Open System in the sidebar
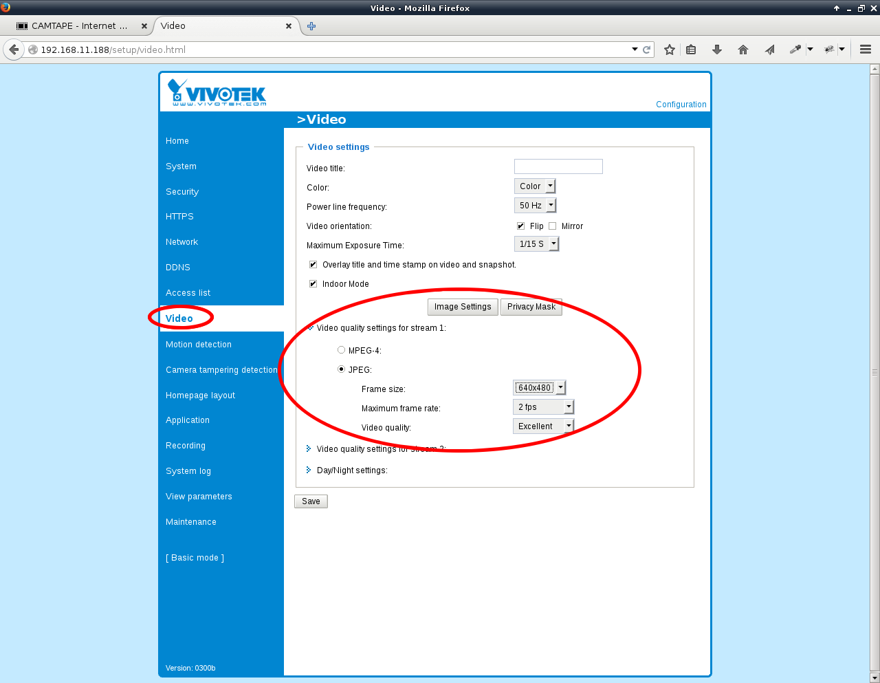880x683 pixels. click(x=181, y=166)
